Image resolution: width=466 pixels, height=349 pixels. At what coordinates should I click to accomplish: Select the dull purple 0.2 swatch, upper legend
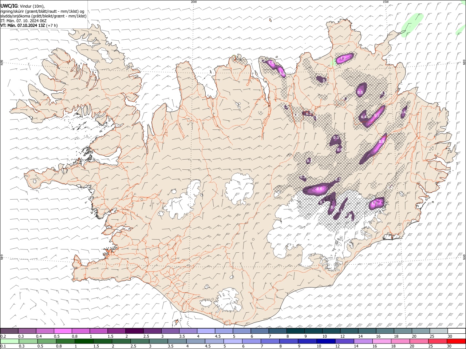[9, 331]
